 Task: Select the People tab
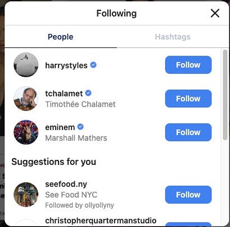click(61, 37)
